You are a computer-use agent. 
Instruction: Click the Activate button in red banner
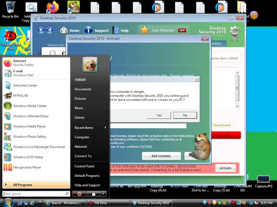(x=225, y=168)
